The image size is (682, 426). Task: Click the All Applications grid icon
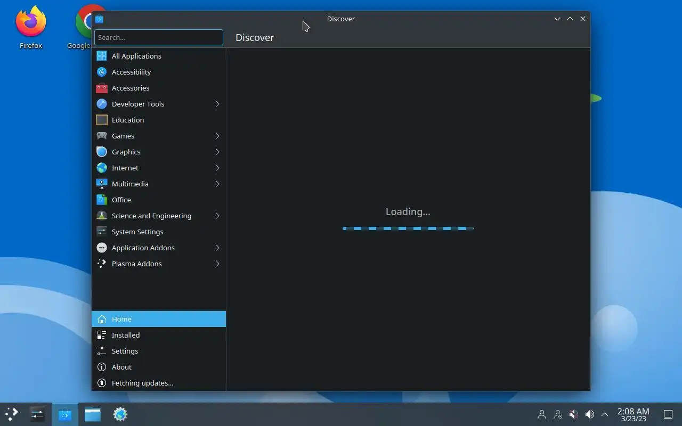point(102,56)
